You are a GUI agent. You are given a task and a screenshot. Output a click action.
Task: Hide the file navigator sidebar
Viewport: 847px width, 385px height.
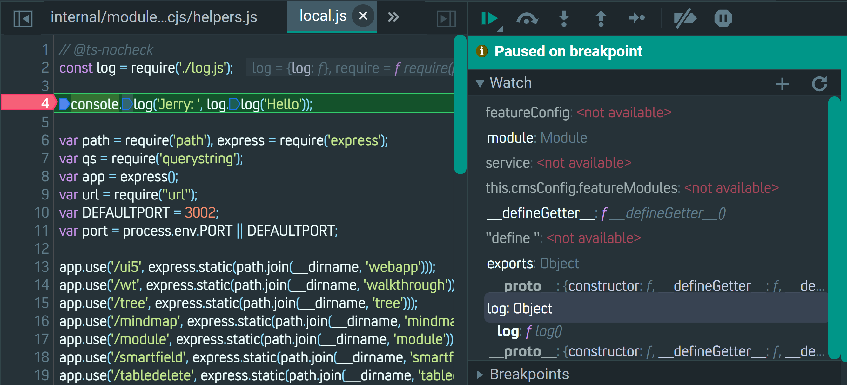[x=23, y=18]
